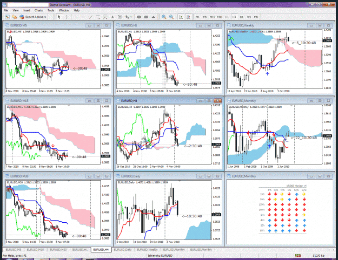Select the Text (A) drawing tool
This screenshot has height=260, width=338.
pyautogui.click(x=112, y=17)
